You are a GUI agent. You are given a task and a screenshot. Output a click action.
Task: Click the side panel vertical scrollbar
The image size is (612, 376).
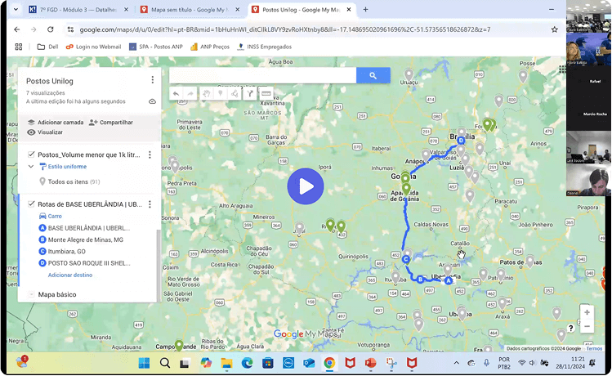pos(159,266)
